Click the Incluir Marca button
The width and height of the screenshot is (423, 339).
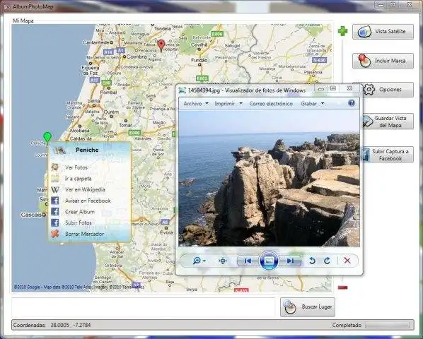pyautogui.click(x=383, y=61)
